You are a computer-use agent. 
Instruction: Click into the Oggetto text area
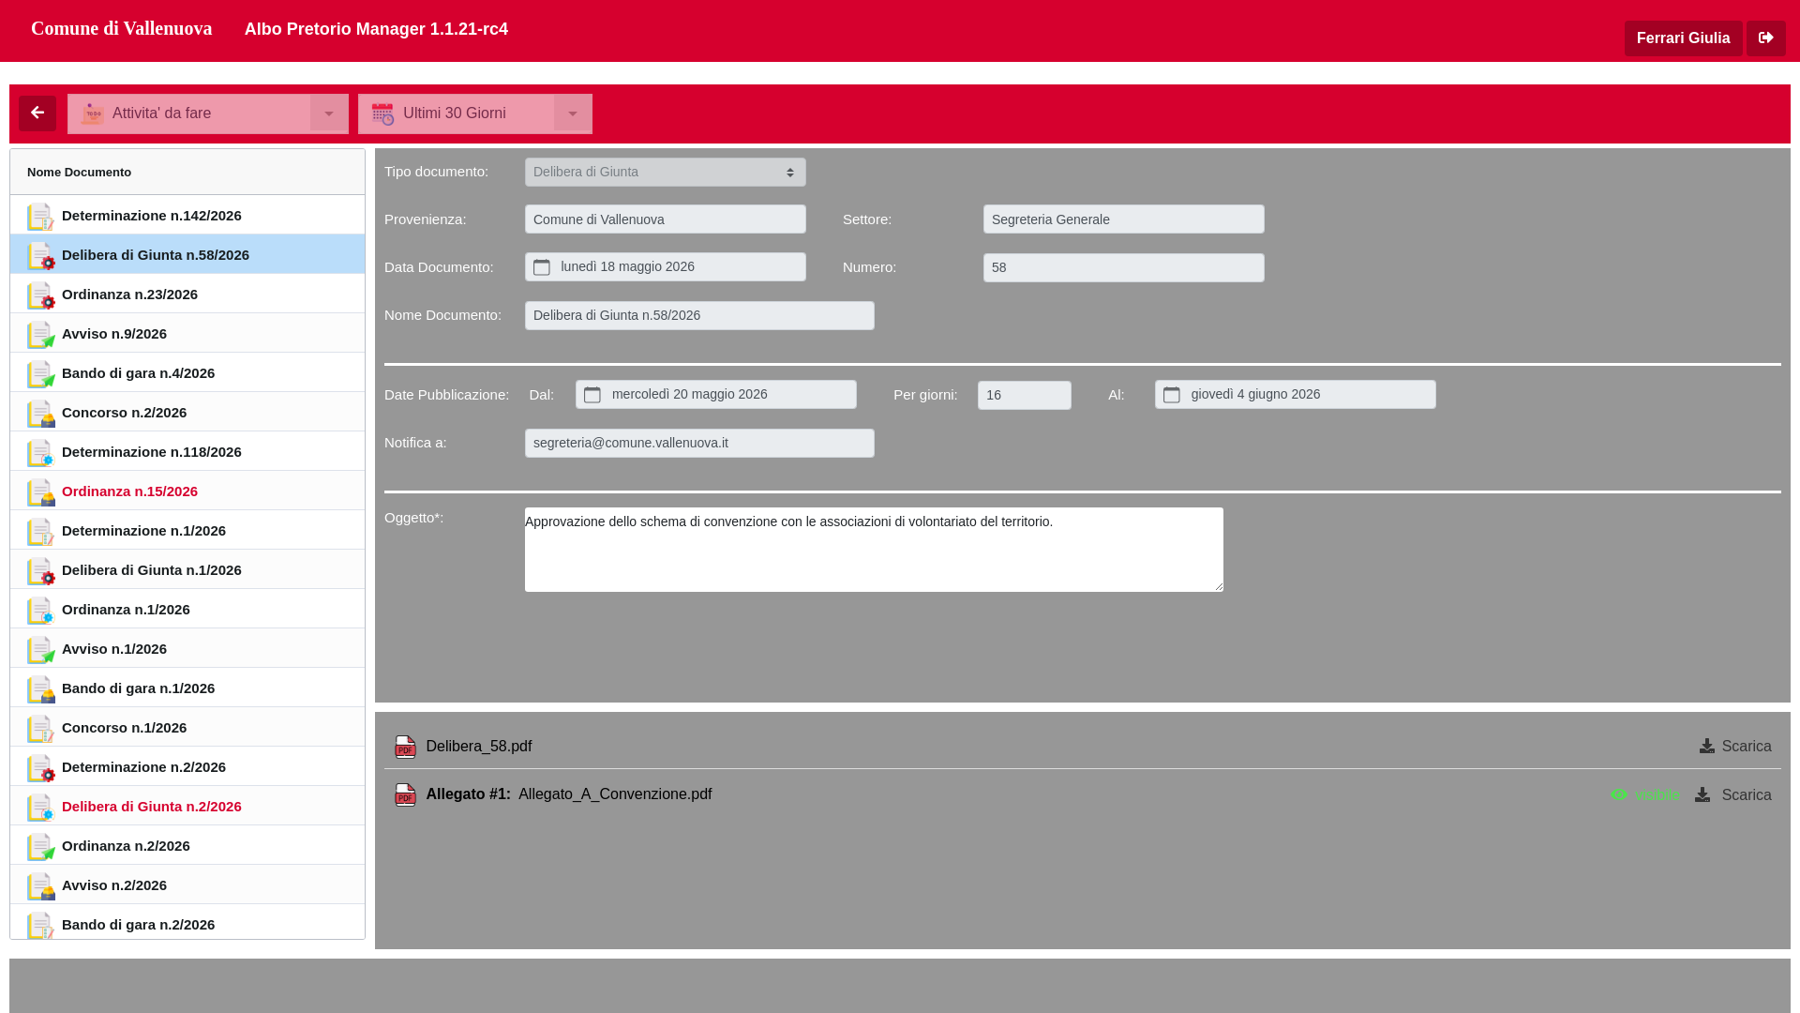coord(874,550)
